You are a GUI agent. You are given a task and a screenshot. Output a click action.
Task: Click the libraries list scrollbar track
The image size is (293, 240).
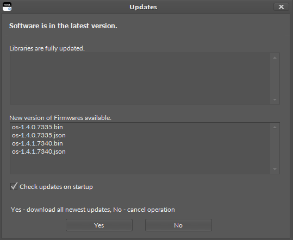click(x=275, y=79)
